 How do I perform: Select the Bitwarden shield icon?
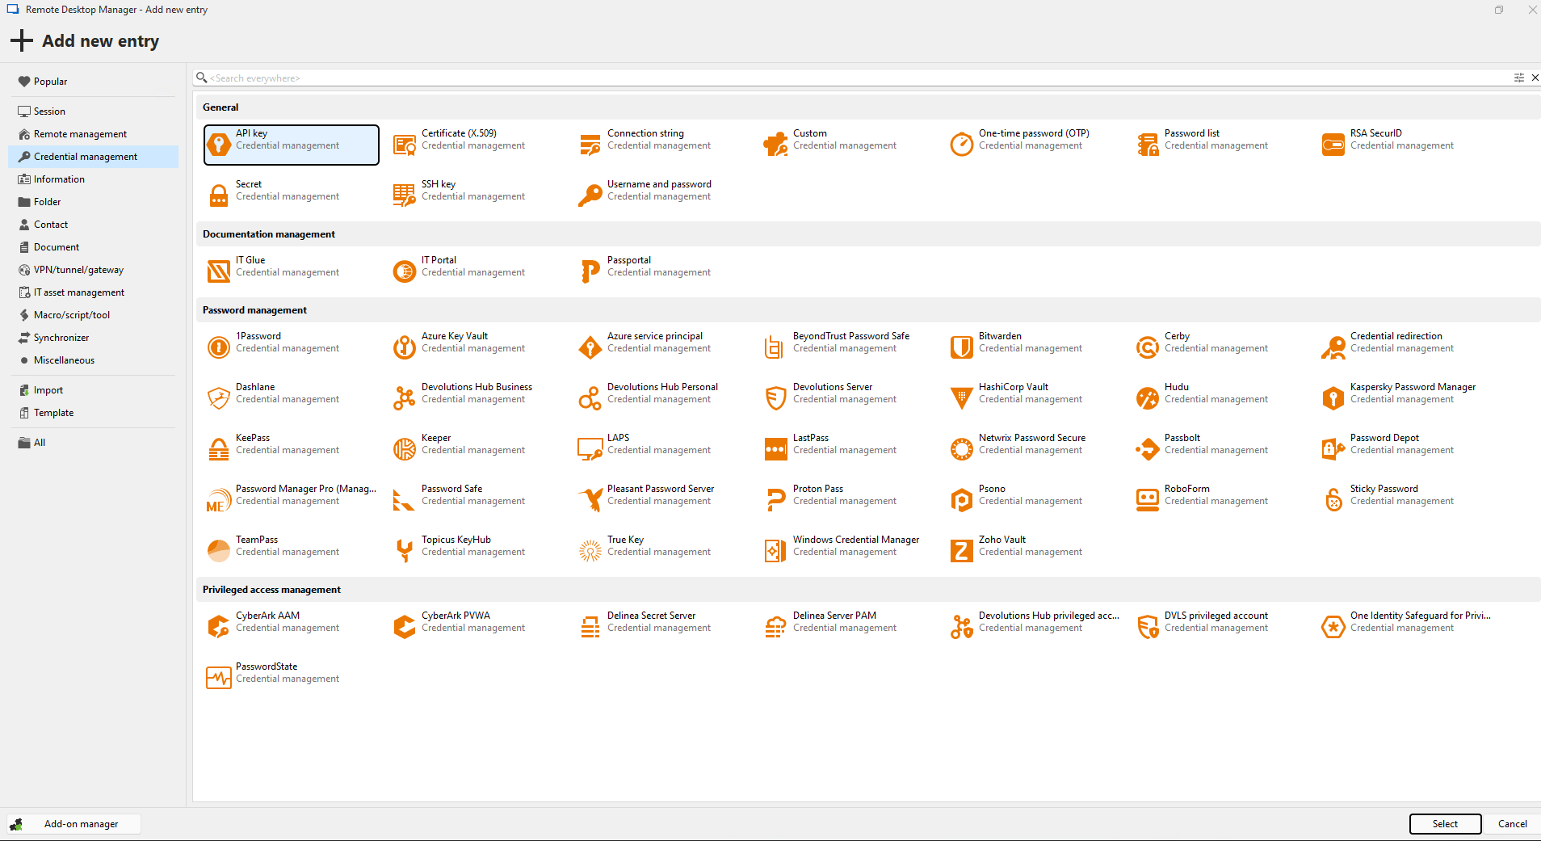coord(962,347)
